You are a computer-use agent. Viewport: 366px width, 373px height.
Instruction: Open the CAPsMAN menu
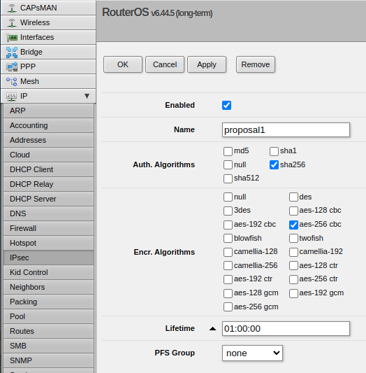click(48, 8)
